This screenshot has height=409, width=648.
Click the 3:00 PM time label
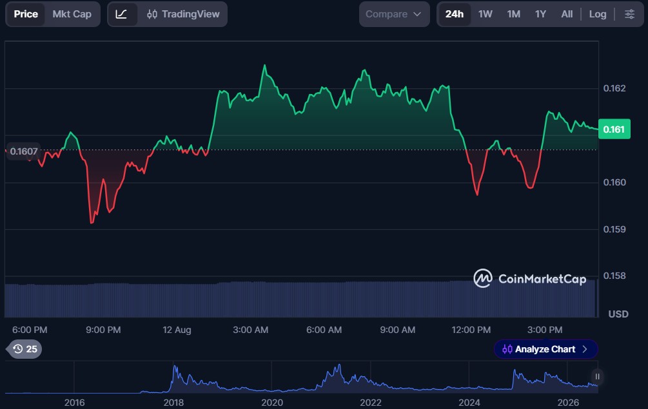(x=545, y=330)
